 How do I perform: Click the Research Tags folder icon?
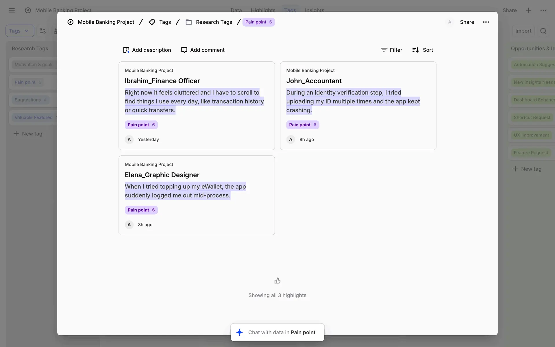point(188,22)
